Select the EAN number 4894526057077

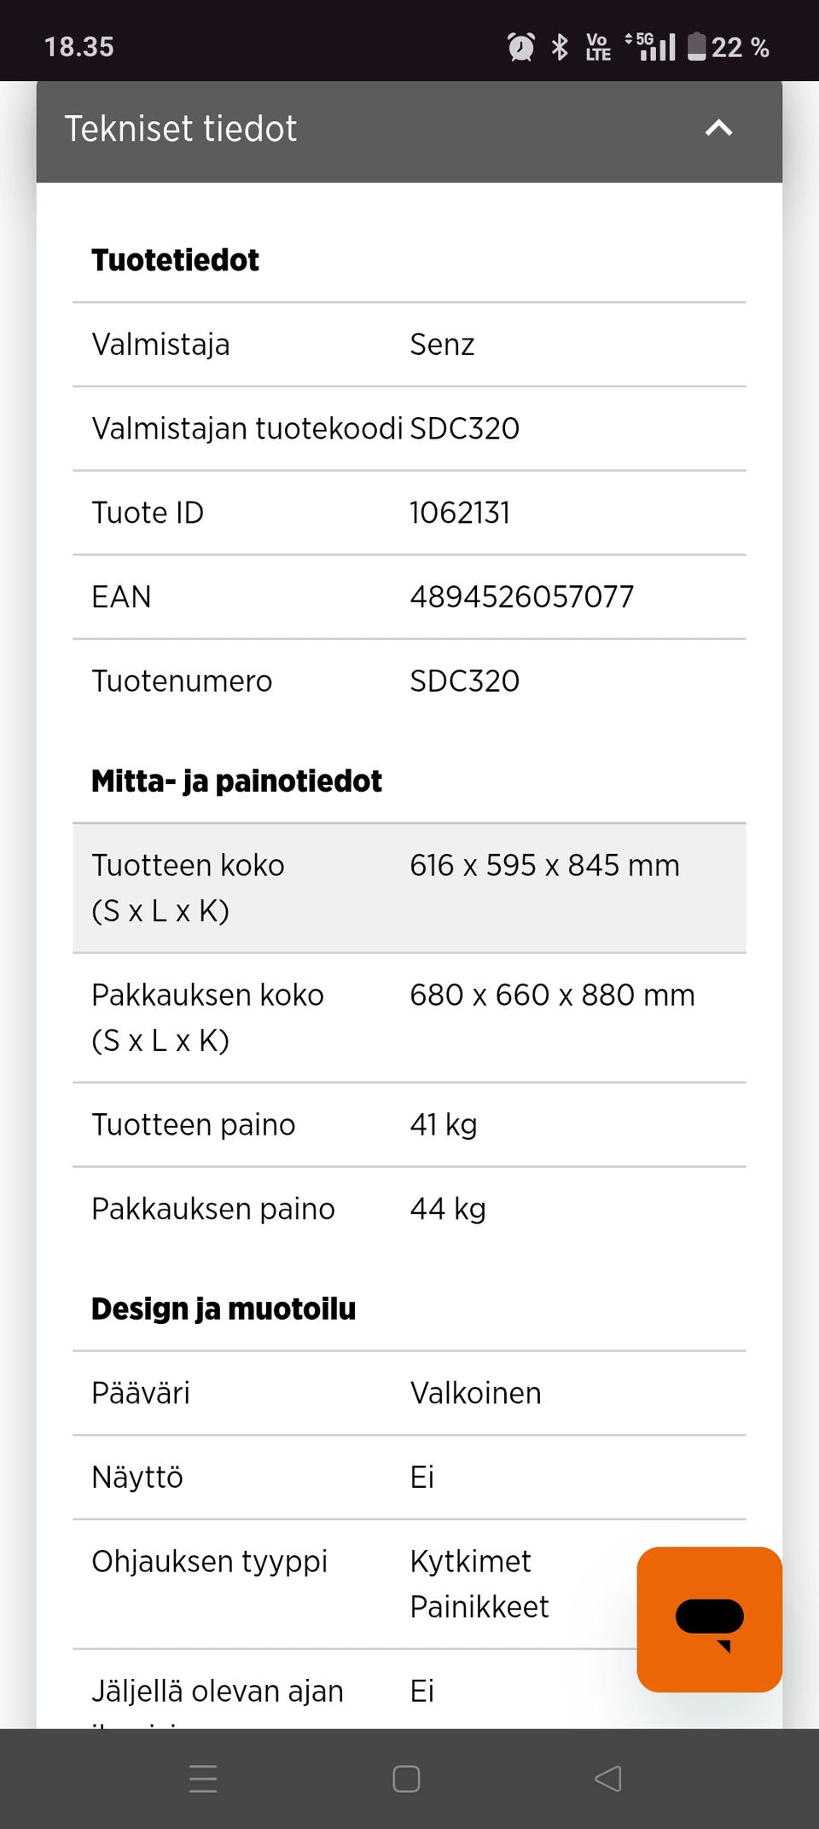522,597
